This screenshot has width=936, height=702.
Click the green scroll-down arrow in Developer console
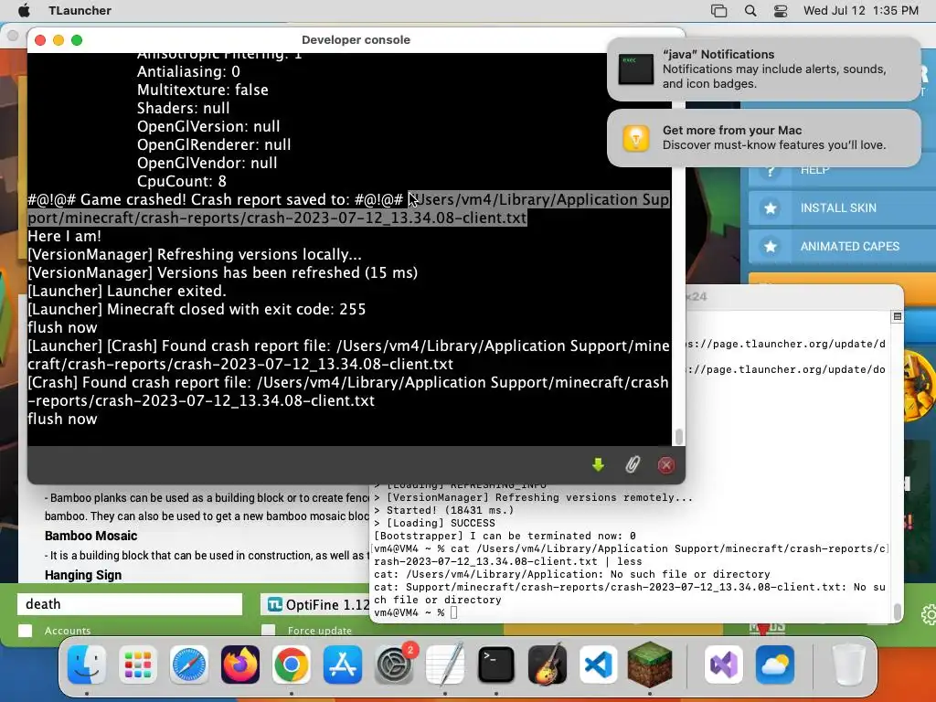[x=598, y=464]
